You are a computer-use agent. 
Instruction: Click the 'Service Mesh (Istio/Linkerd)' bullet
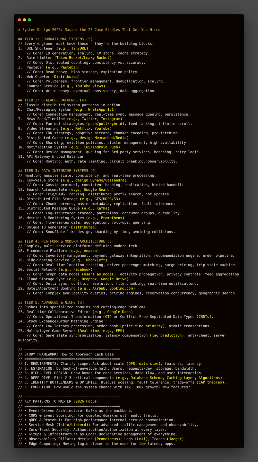108,425
